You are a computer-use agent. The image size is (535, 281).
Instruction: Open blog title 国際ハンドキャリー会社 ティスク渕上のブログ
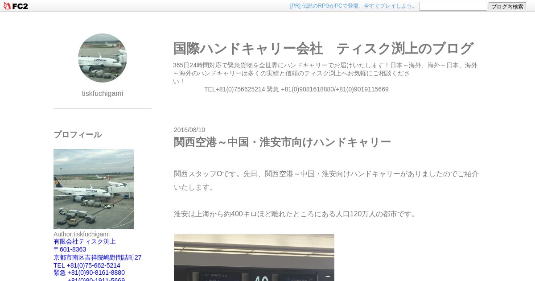coord(323,48)
